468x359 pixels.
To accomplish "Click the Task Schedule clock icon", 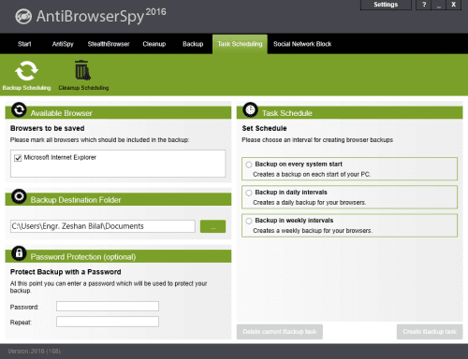I will pos(250,109).
